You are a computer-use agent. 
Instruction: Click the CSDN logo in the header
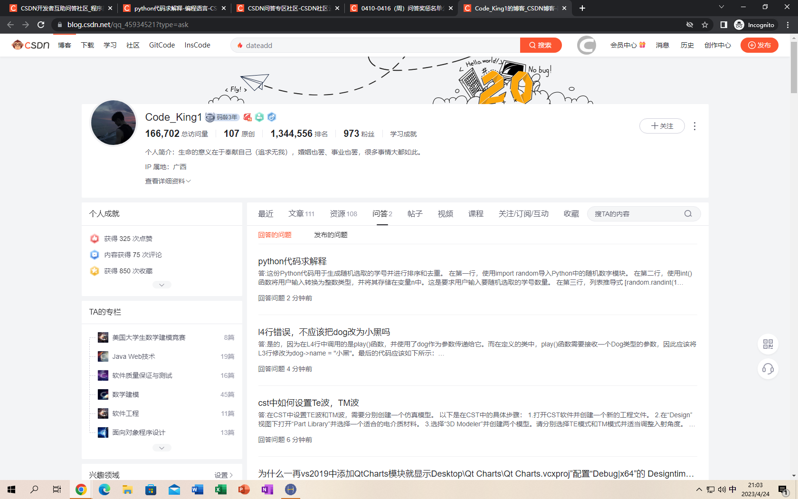pyautogui.click(x=31, y=45)
